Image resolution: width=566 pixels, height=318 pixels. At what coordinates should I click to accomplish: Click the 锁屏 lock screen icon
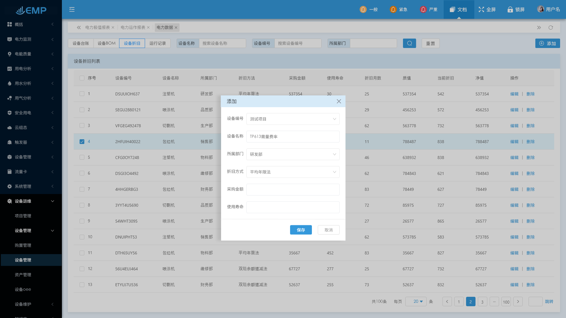510,9
